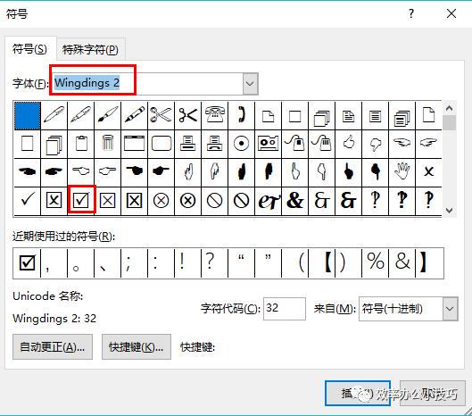Screen dimensions: 472x416
Task: Select the telephone handset symbol
Action: coord(242,116)
